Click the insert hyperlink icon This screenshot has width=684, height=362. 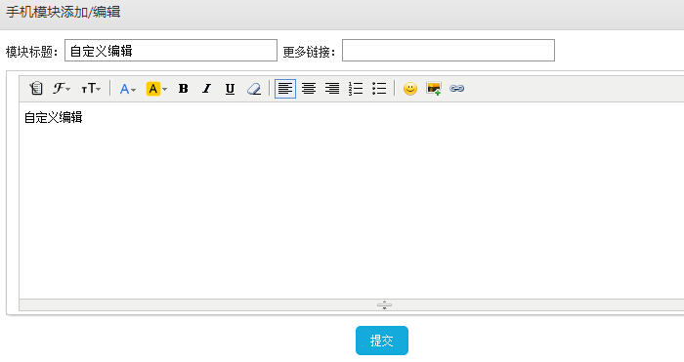[x=456, y=89]
